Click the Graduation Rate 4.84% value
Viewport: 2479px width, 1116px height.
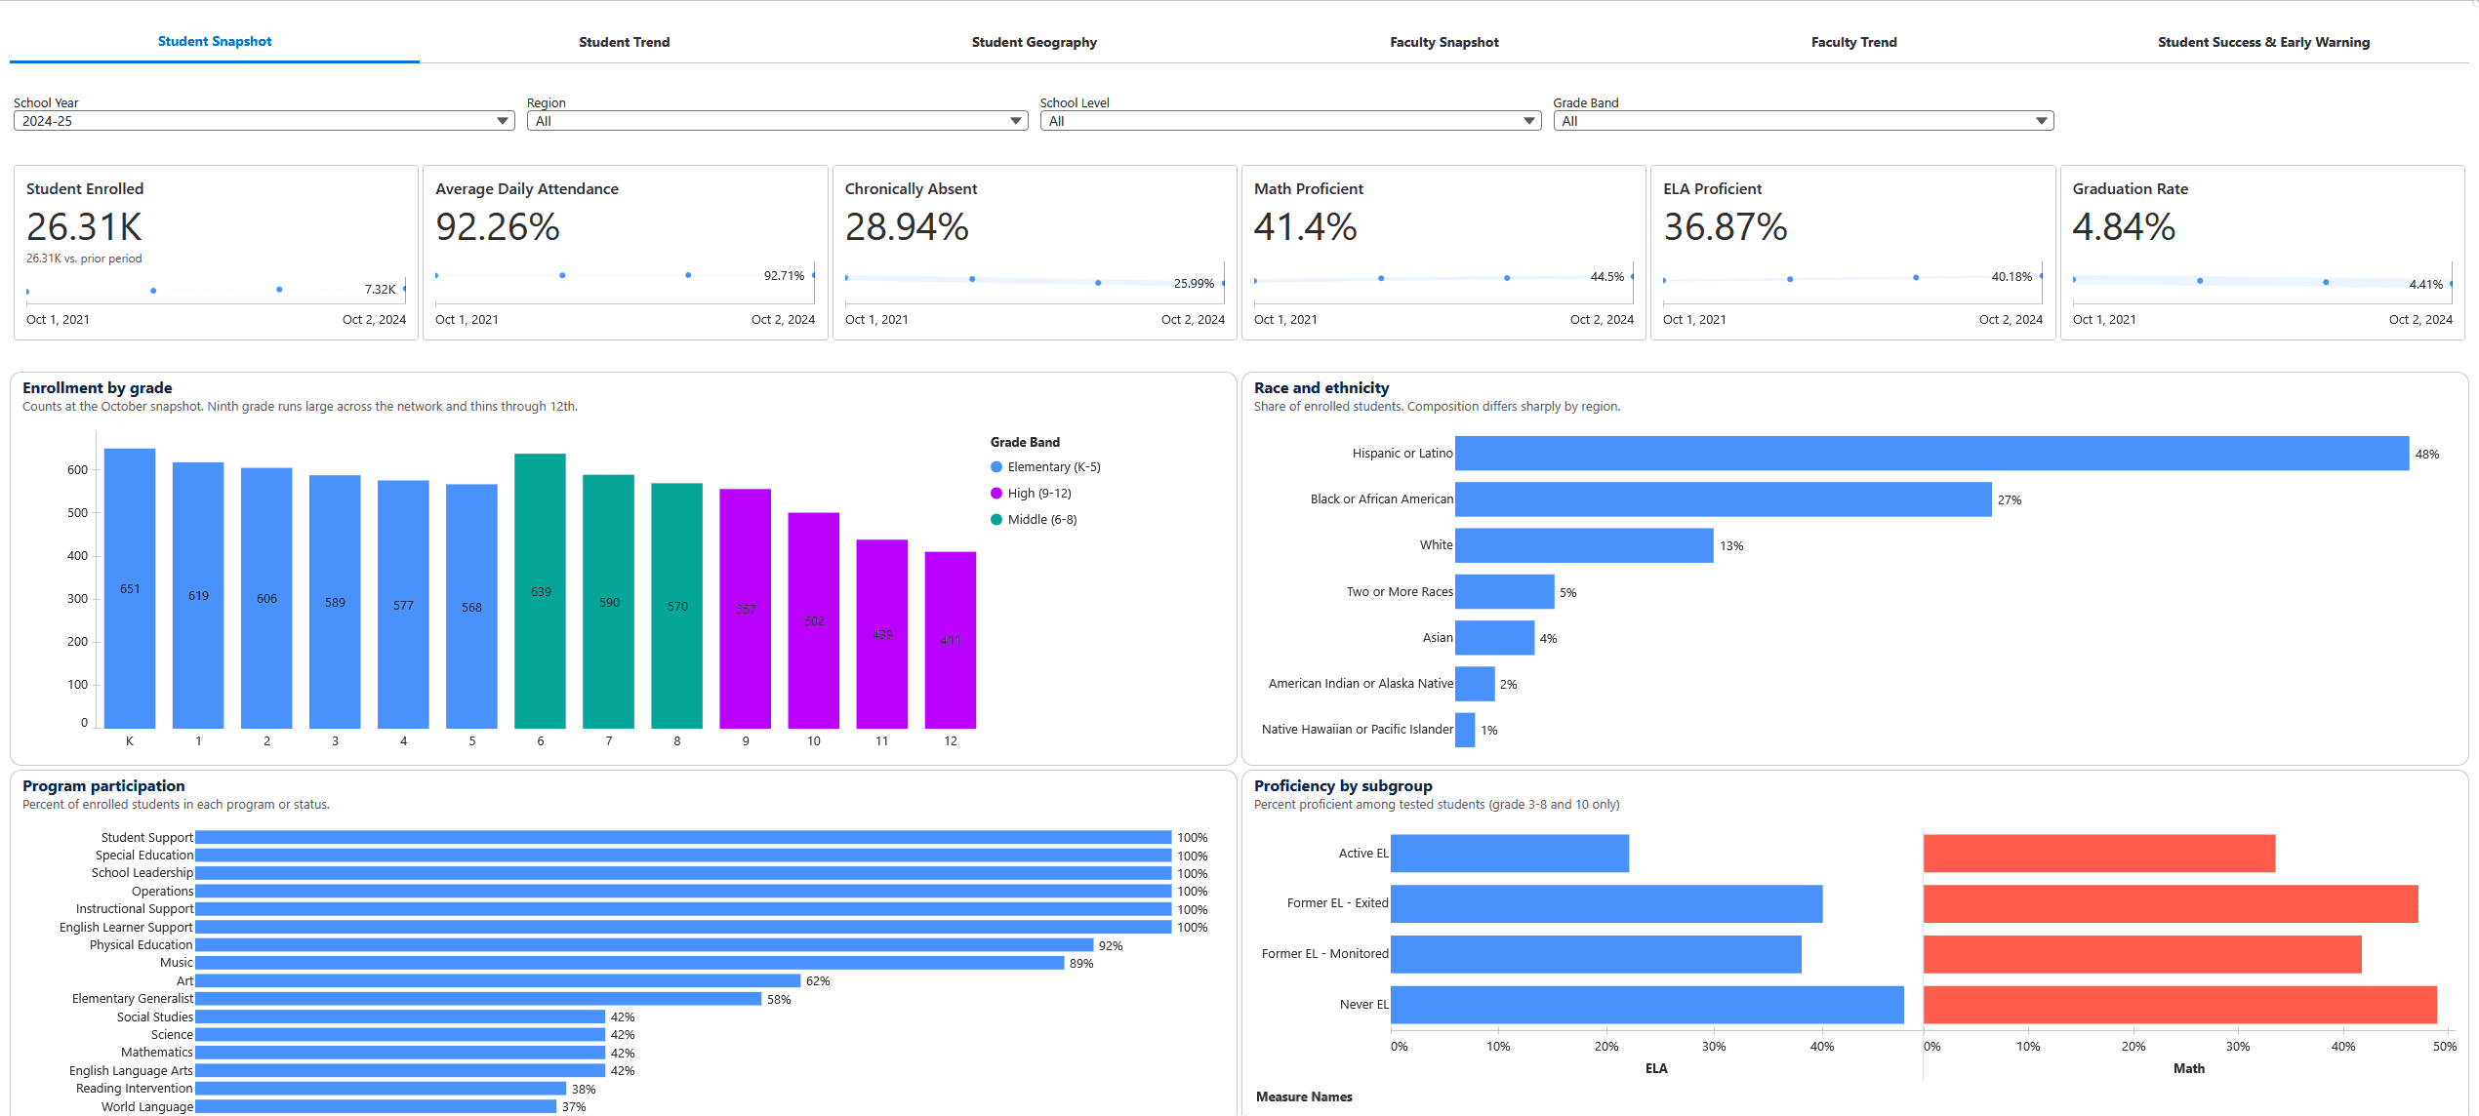pyautogui.click(x=2124, y=227)
